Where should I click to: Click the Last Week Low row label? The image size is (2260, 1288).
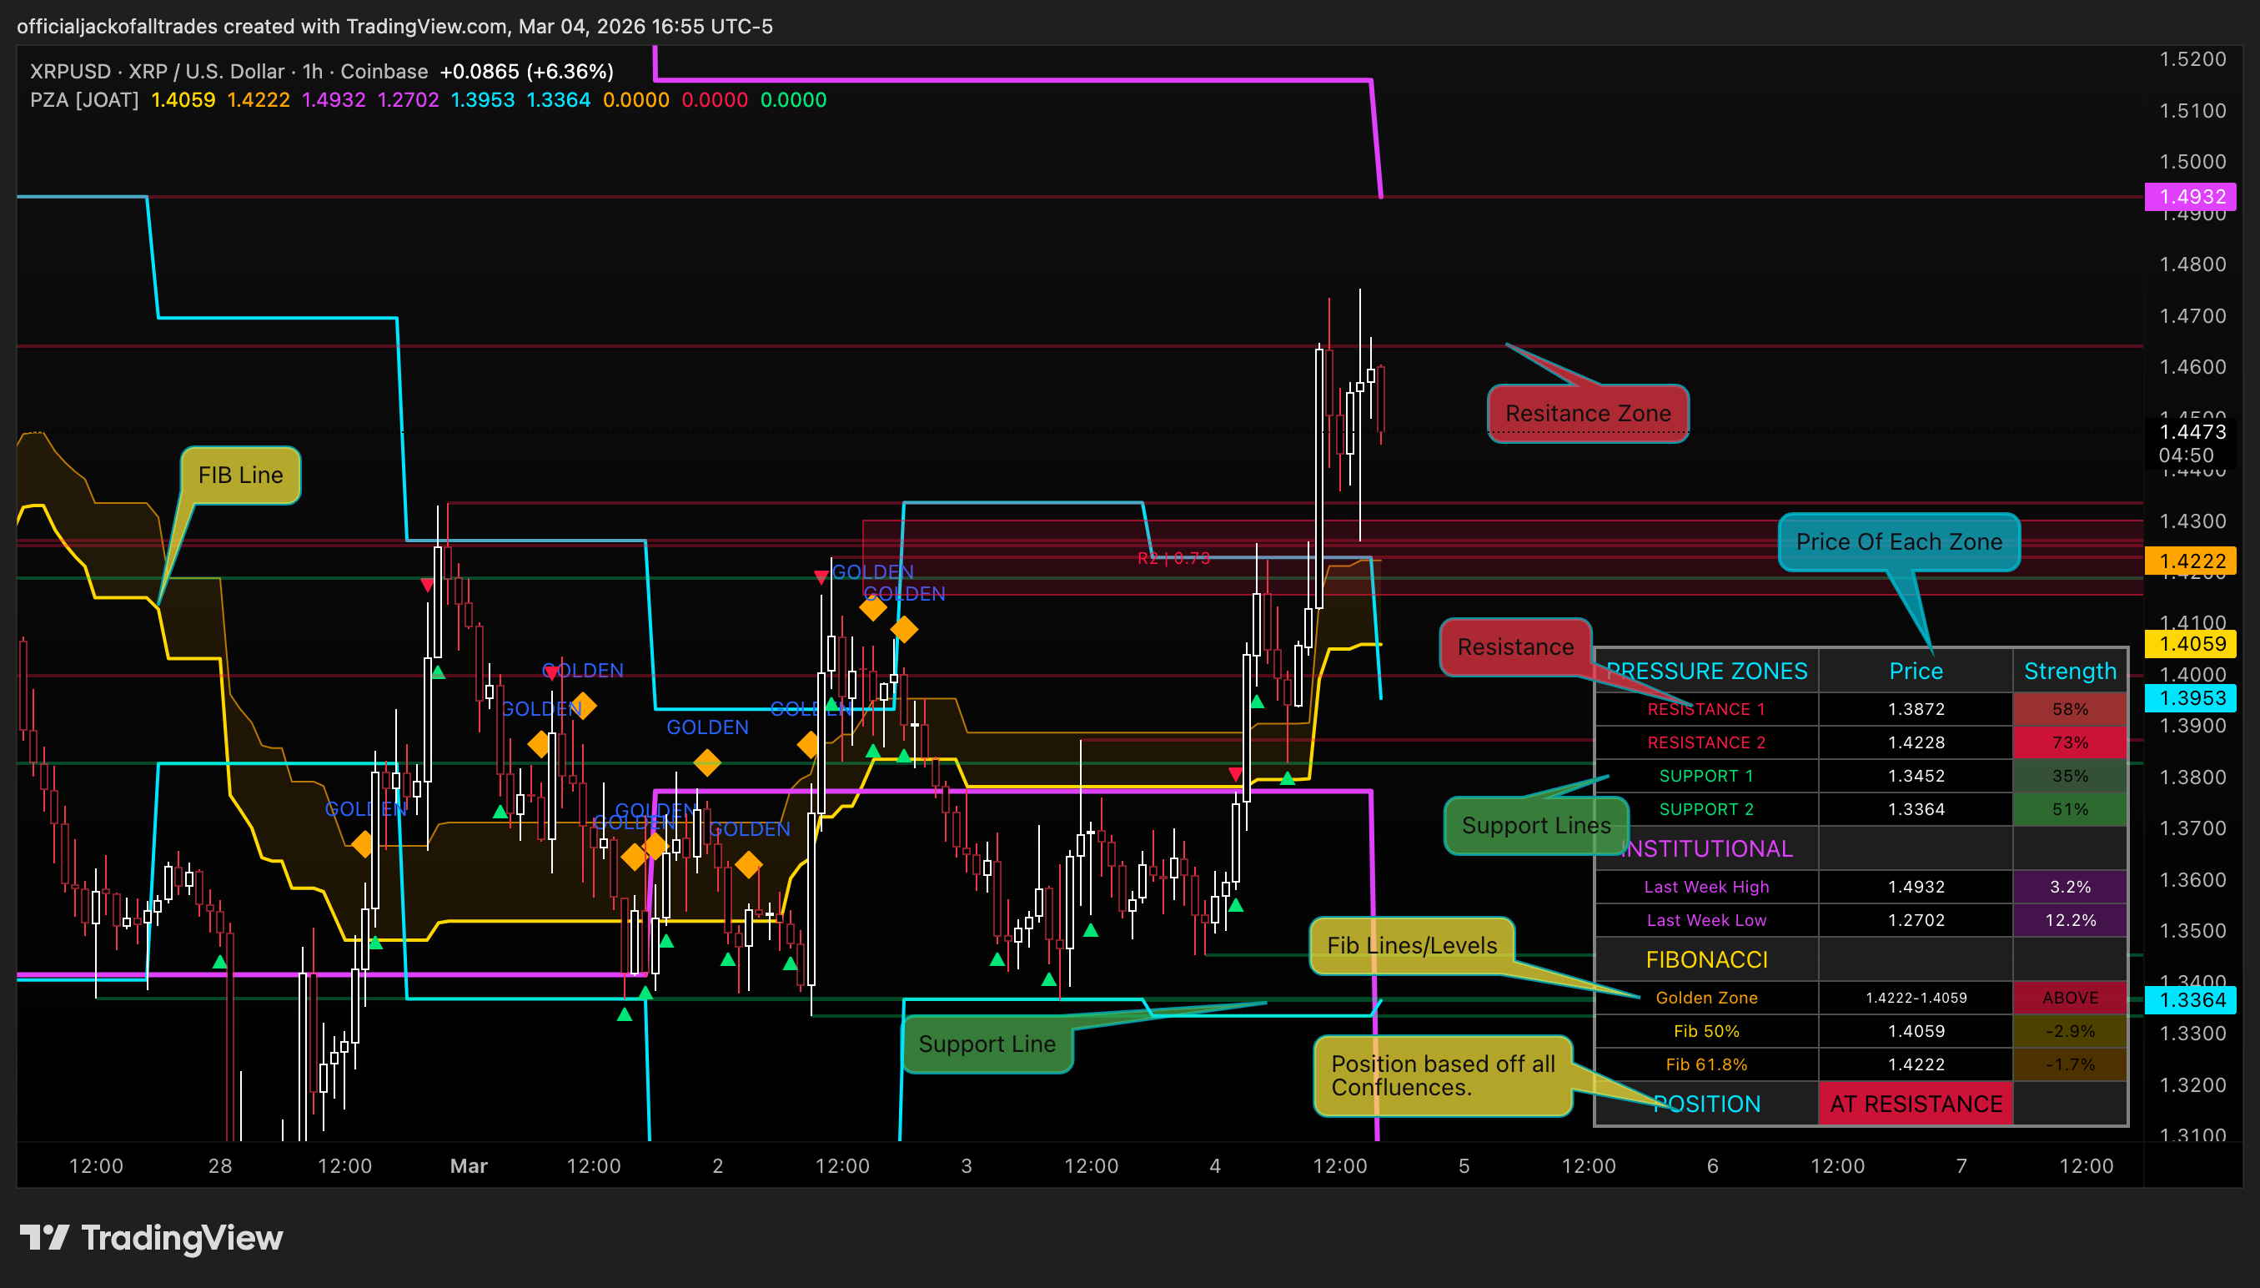click(x=1706, y=921)
